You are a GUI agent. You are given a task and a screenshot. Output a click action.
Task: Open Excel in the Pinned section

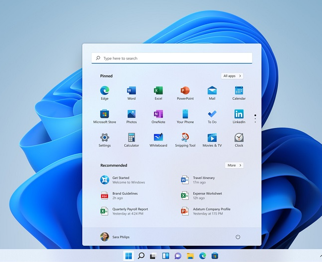[159, 93]
